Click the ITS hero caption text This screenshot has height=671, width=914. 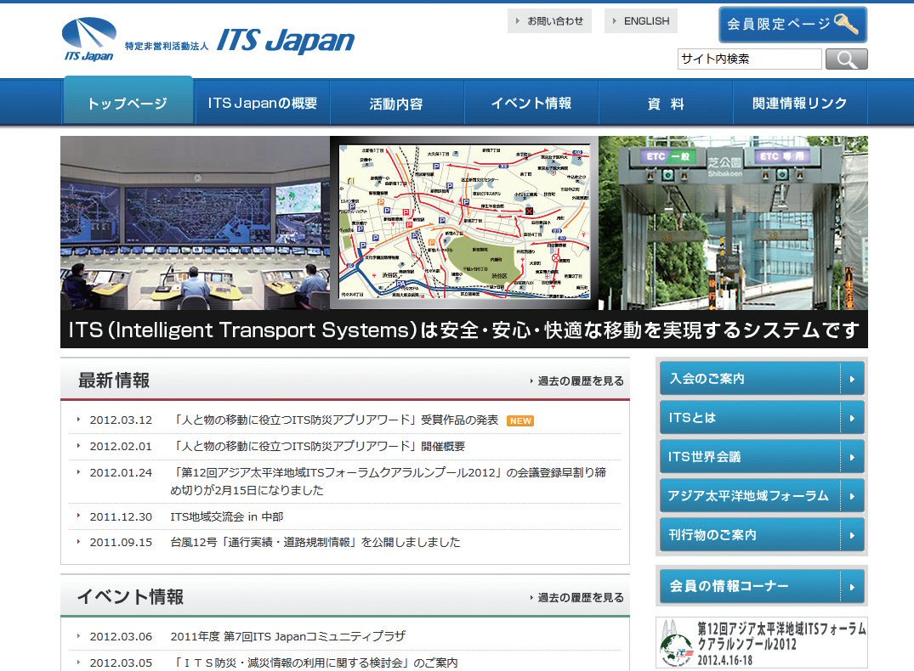[464, 330]
